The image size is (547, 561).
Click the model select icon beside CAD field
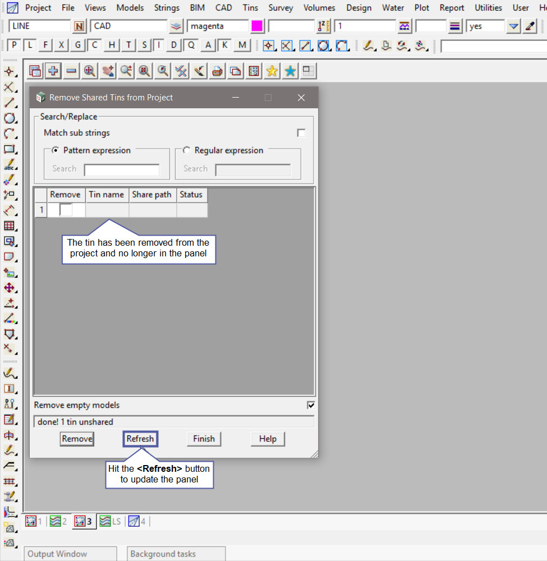[176, 26]
